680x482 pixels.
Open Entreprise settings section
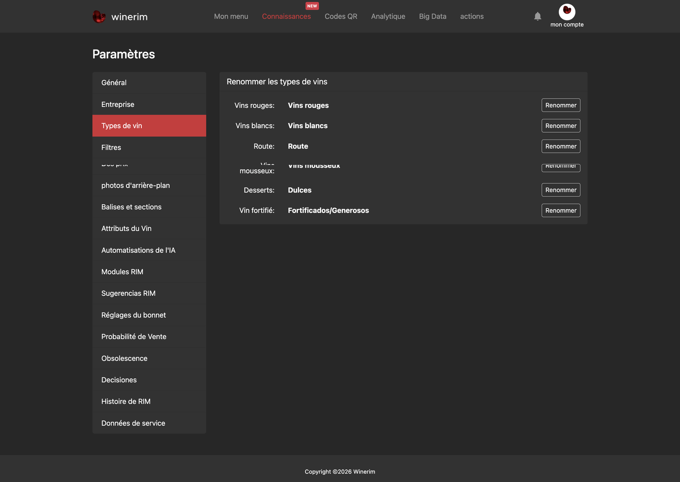pos(149,104)
